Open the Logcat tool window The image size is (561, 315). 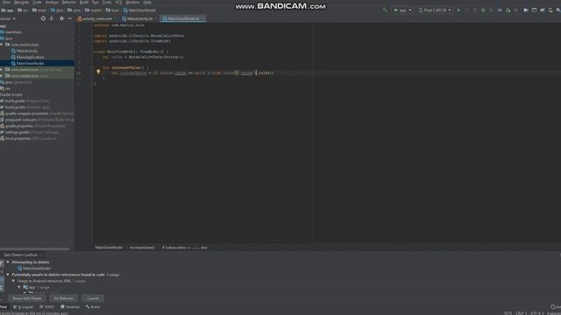coord(24,307)
